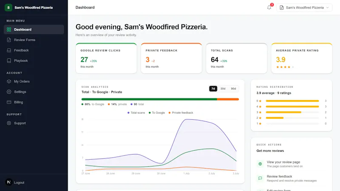Open Sam's Woodfired Pizzeria account dropdown
The width and height of the screenshot is (340, 191).
pyautogui.click(x=304, y=8)
